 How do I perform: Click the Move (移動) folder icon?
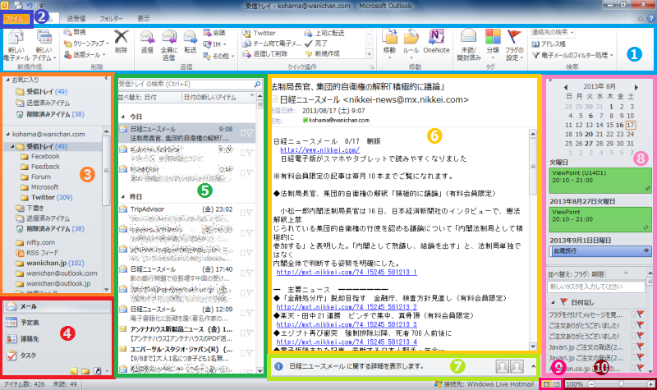point(389,37)
